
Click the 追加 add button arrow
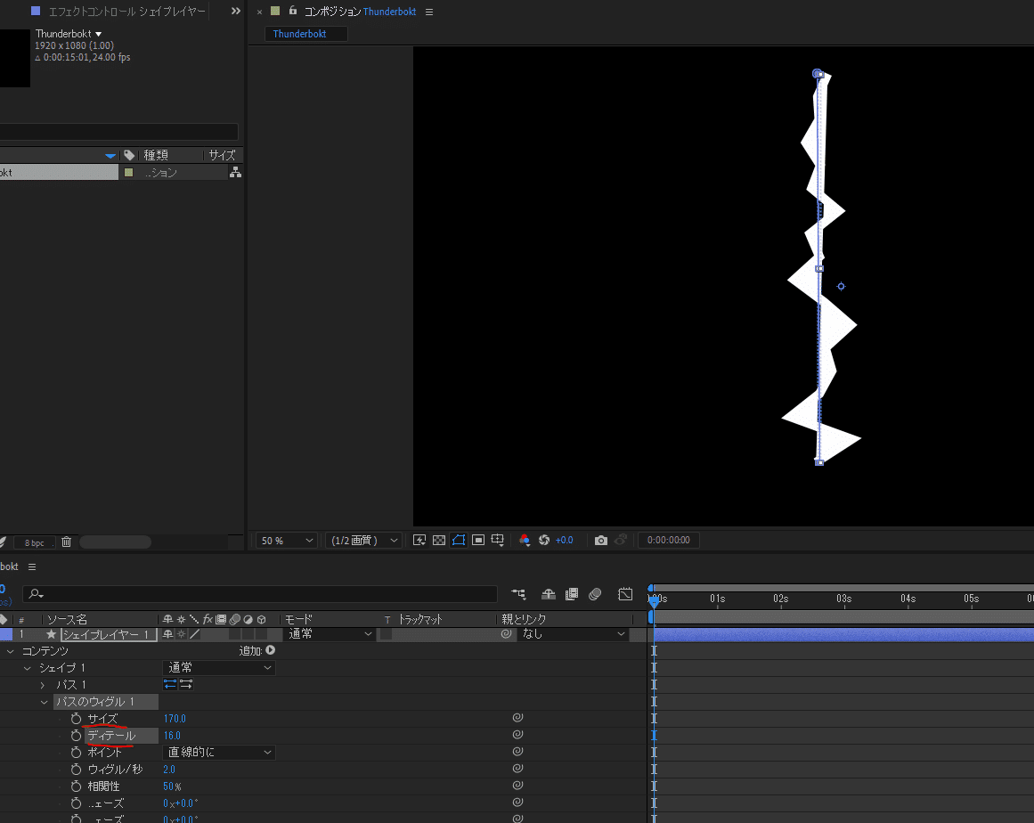(x=270, y=651)
